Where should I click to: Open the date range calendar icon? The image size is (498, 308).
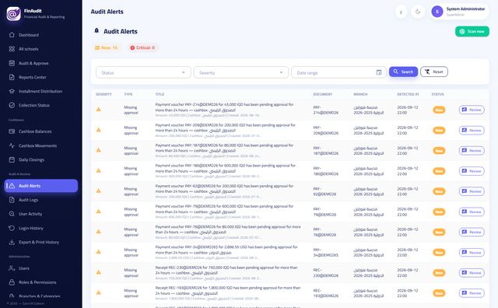tap(379, 72)
